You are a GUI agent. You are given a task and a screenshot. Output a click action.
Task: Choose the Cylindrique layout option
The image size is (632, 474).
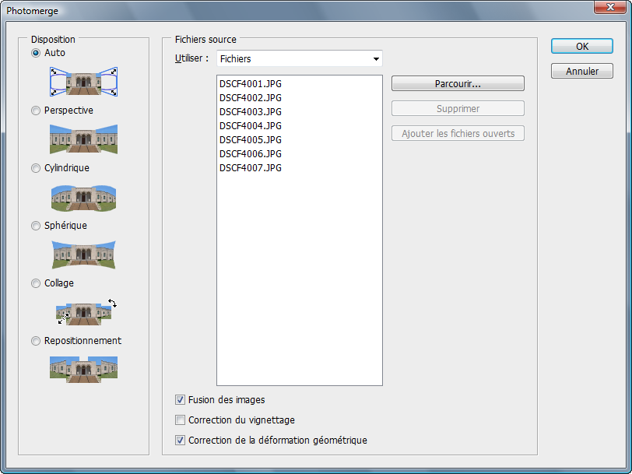click(36, 168)
